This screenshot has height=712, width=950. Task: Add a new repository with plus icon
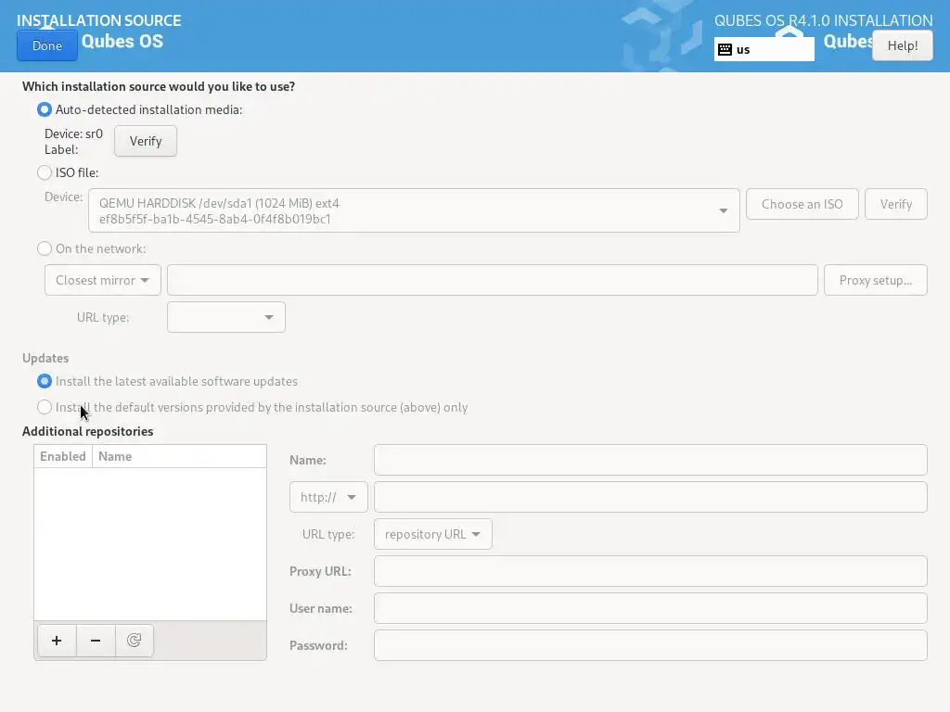[x=57, y=641]
